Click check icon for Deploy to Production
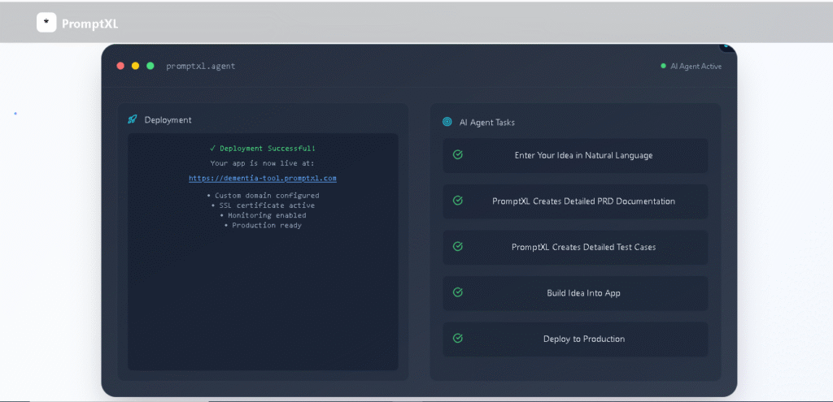 tap(457, 339)
